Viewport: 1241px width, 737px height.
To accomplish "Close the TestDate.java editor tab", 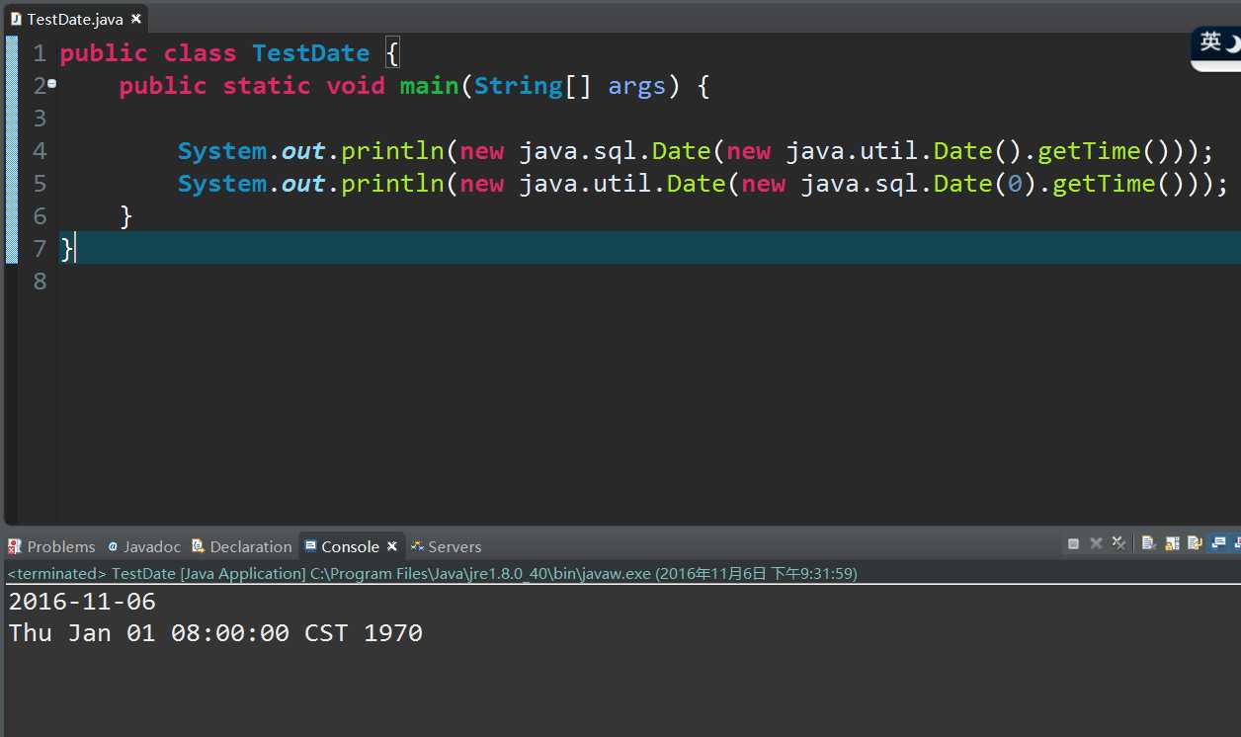I will point(135,19).
